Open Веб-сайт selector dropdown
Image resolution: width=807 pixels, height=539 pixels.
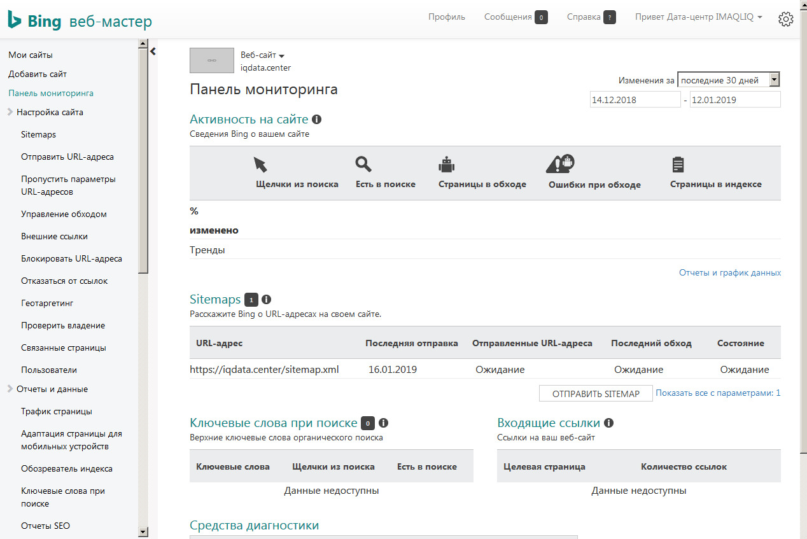coord(262,55)
